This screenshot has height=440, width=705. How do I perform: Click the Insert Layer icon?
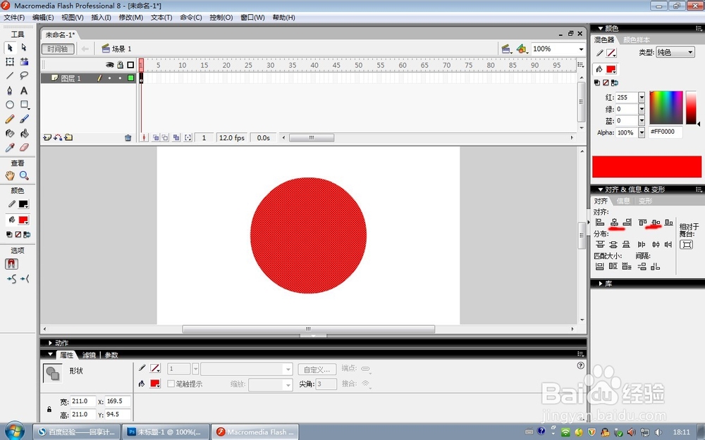point(47,138)
